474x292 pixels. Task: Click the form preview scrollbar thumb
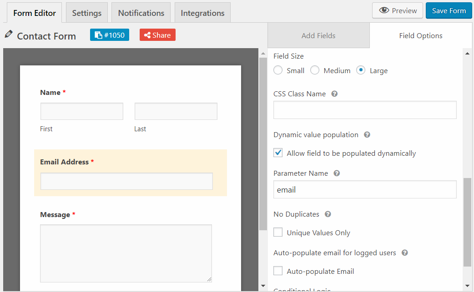point(263,144)
